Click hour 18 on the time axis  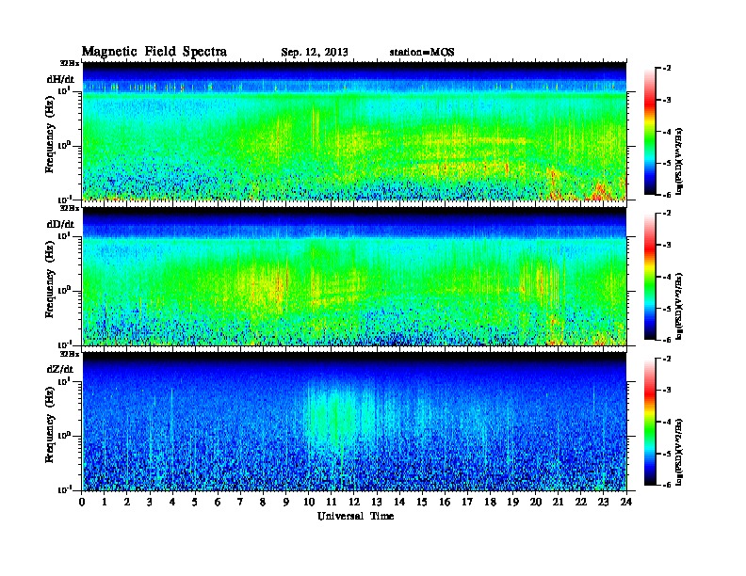(490, 502)
